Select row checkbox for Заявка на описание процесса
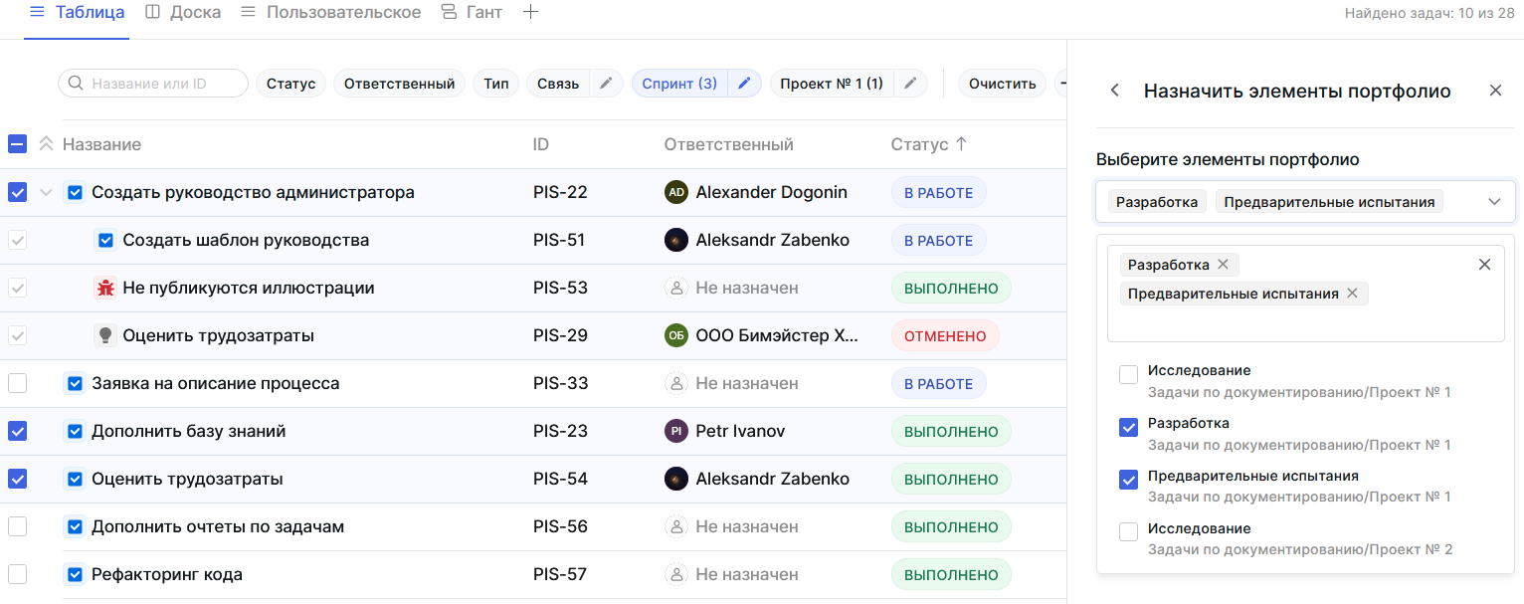 pos(18,383)
